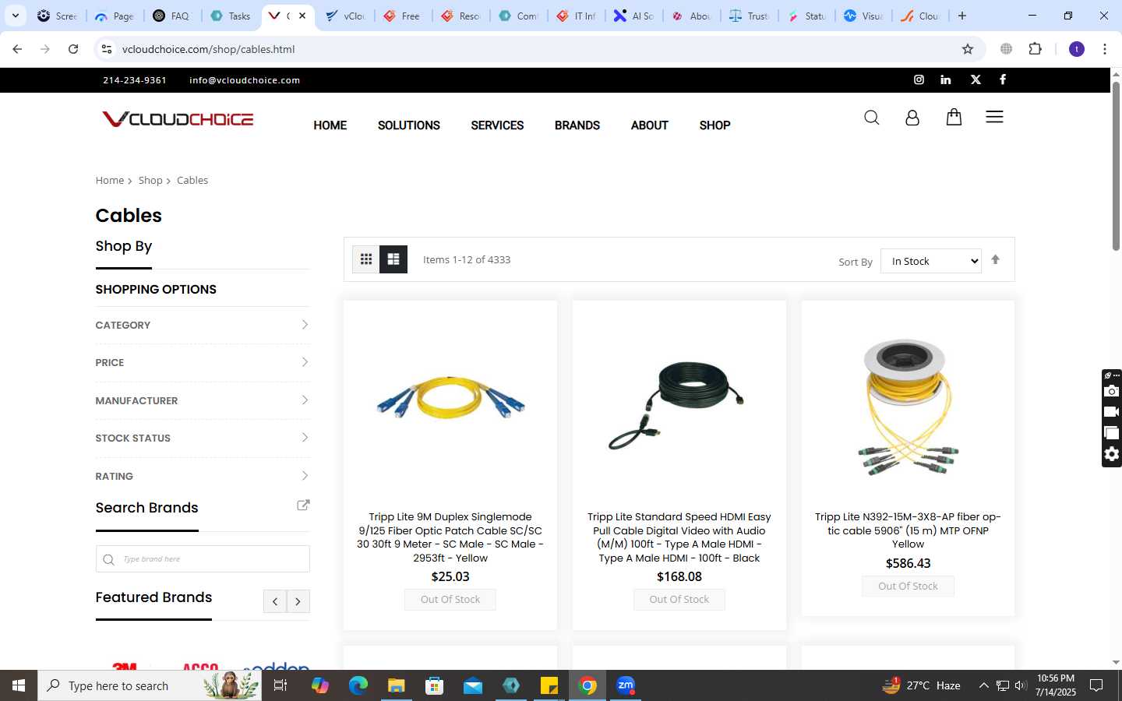Open Search Brands popup icon
The width and height of the screenshot is (1122, 701).
[303, 505]
